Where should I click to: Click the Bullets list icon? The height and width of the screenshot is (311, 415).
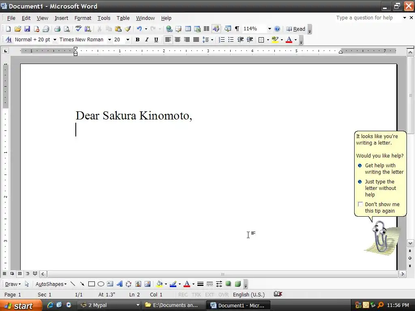231,40
